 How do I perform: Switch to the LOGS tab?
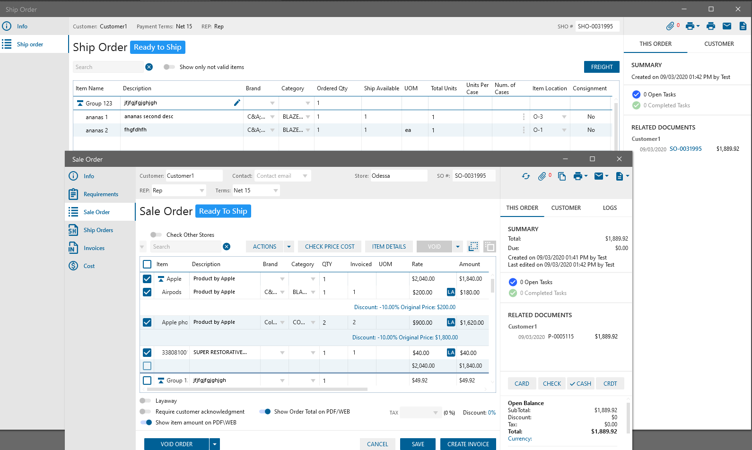[610, 208]
